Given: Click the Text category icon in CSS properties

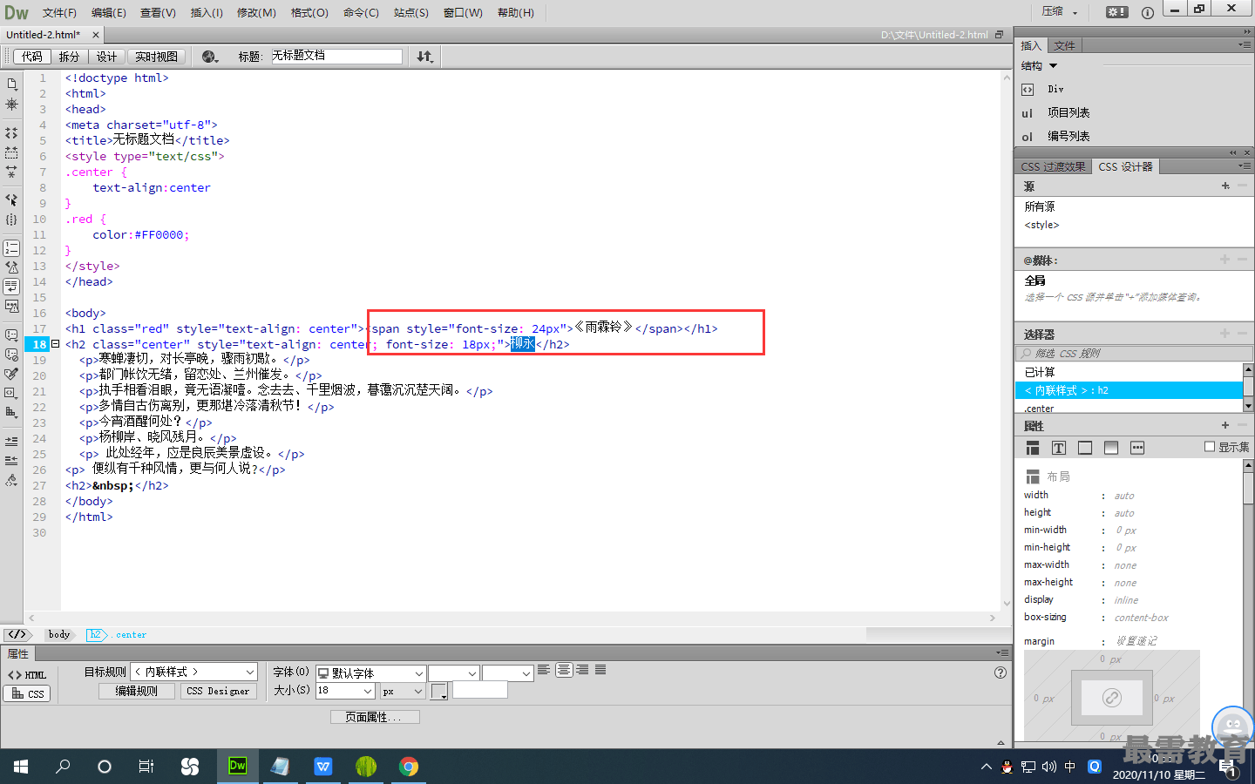Looking at the screenshot, I should click(x=1059, y=448).
